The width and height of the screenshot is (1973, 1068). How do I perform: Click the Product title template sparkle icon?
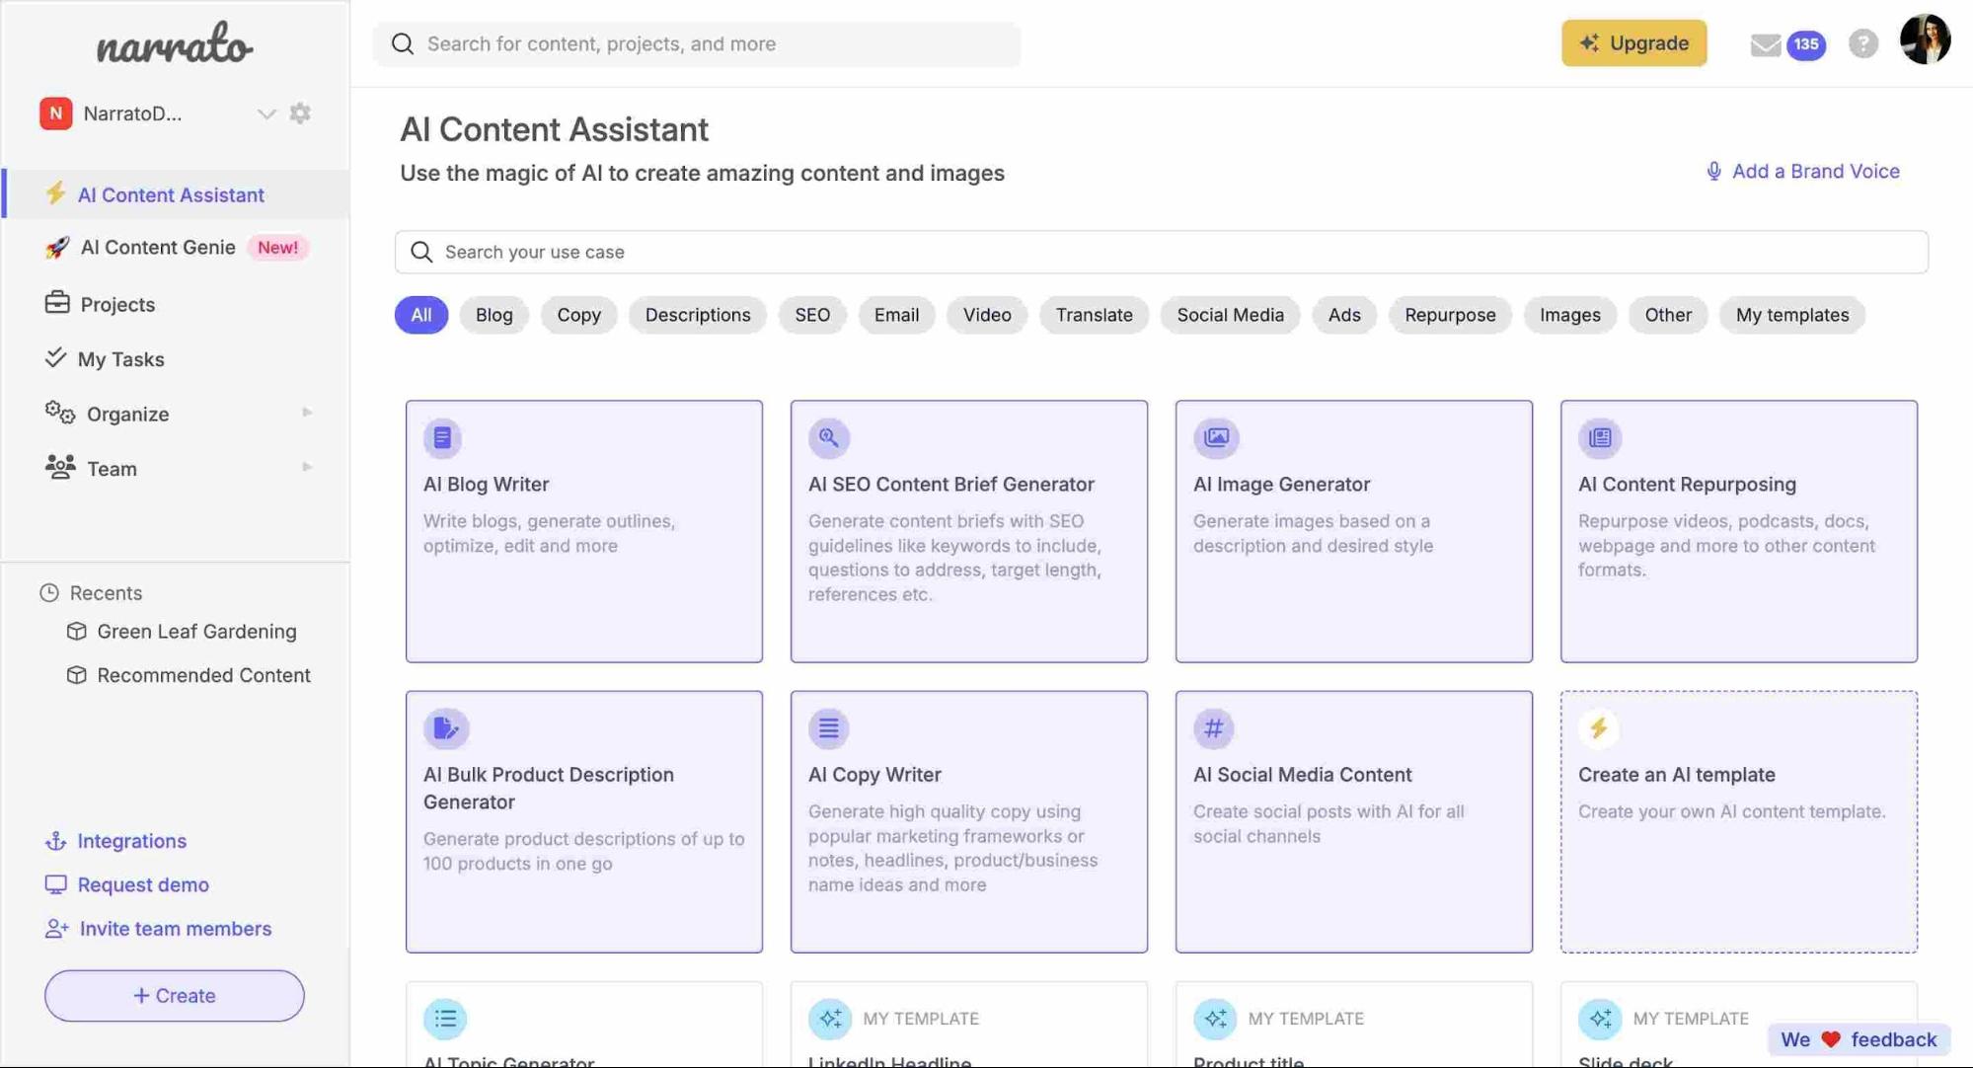click(1214, 1018)
